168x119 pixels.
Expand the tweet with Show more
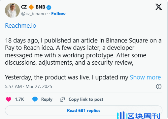point(145,77)
